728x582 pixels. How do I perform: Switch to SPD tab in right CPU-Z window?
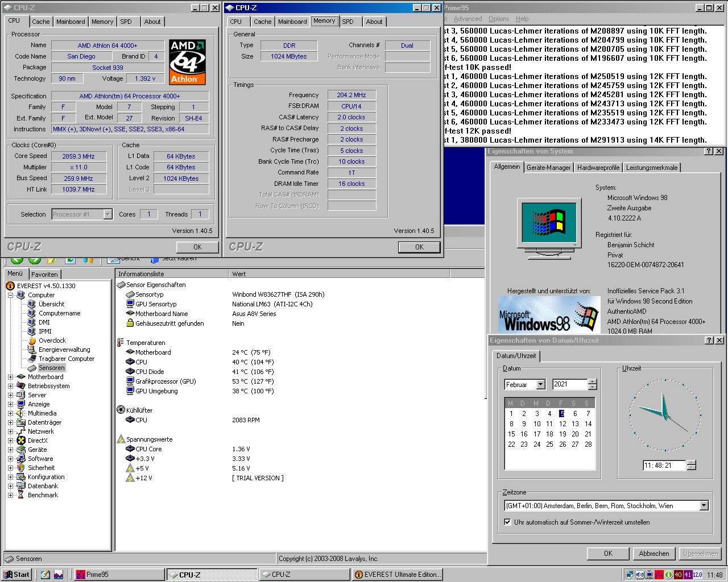click(x=348, y=22)
